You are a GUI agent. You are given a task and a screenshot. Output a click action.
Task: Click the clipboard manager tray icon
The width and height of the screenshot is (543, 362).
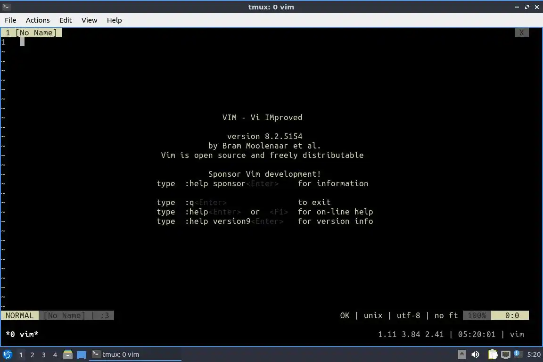click(493, 354)
